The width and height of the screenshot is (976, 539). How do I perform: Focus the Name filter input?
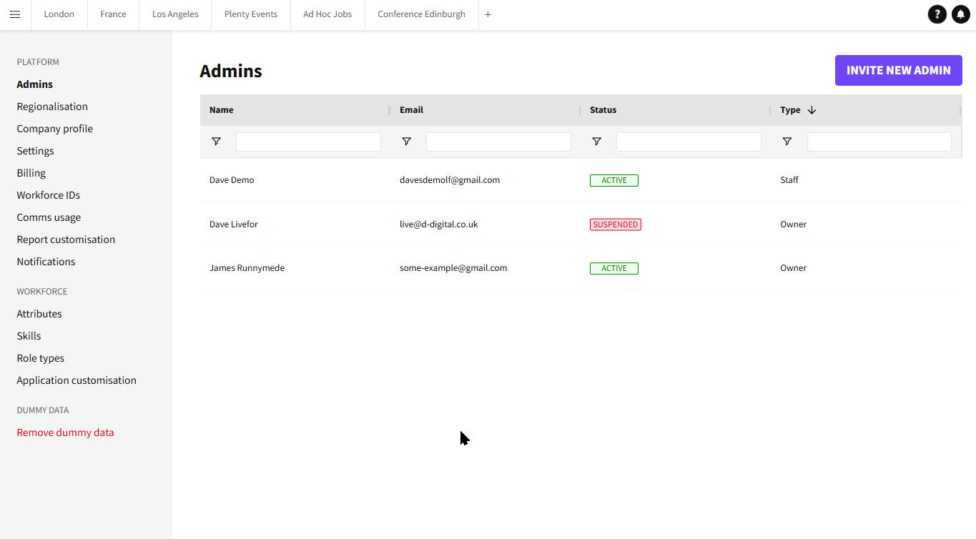click(308, 142)
